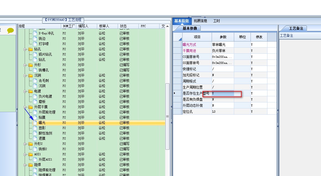Select the 铣板2 process row

click(92, 149)
